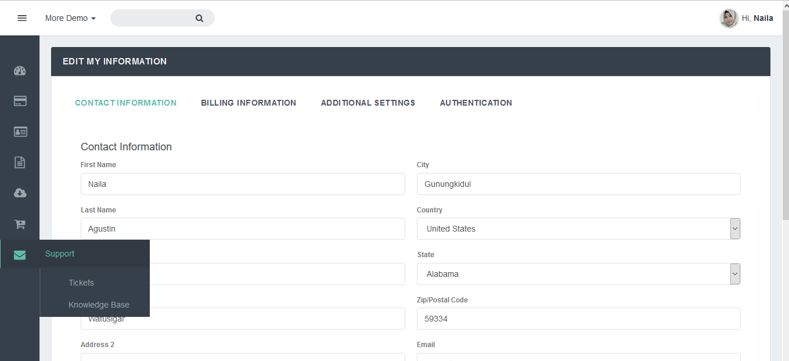Click Naila's profile avatar
The height and width of the screenshot is (361, 789).
(x=729, y=18)
